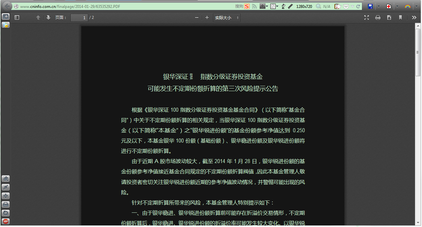Click the '/ 2' total pages label
Viewport: 422px width, 227px height.
92,18
